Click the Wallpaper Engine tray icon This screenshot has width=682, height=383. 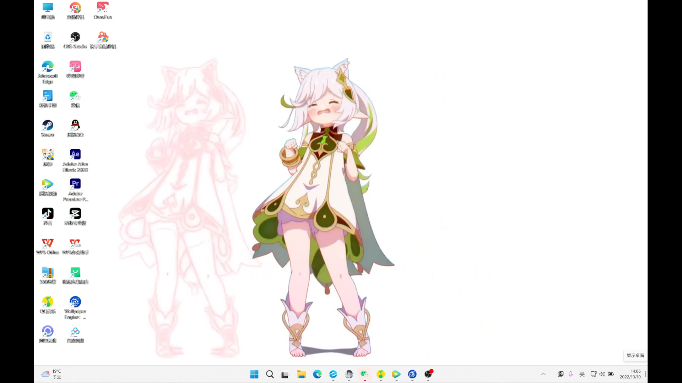[x=561, y=374]
